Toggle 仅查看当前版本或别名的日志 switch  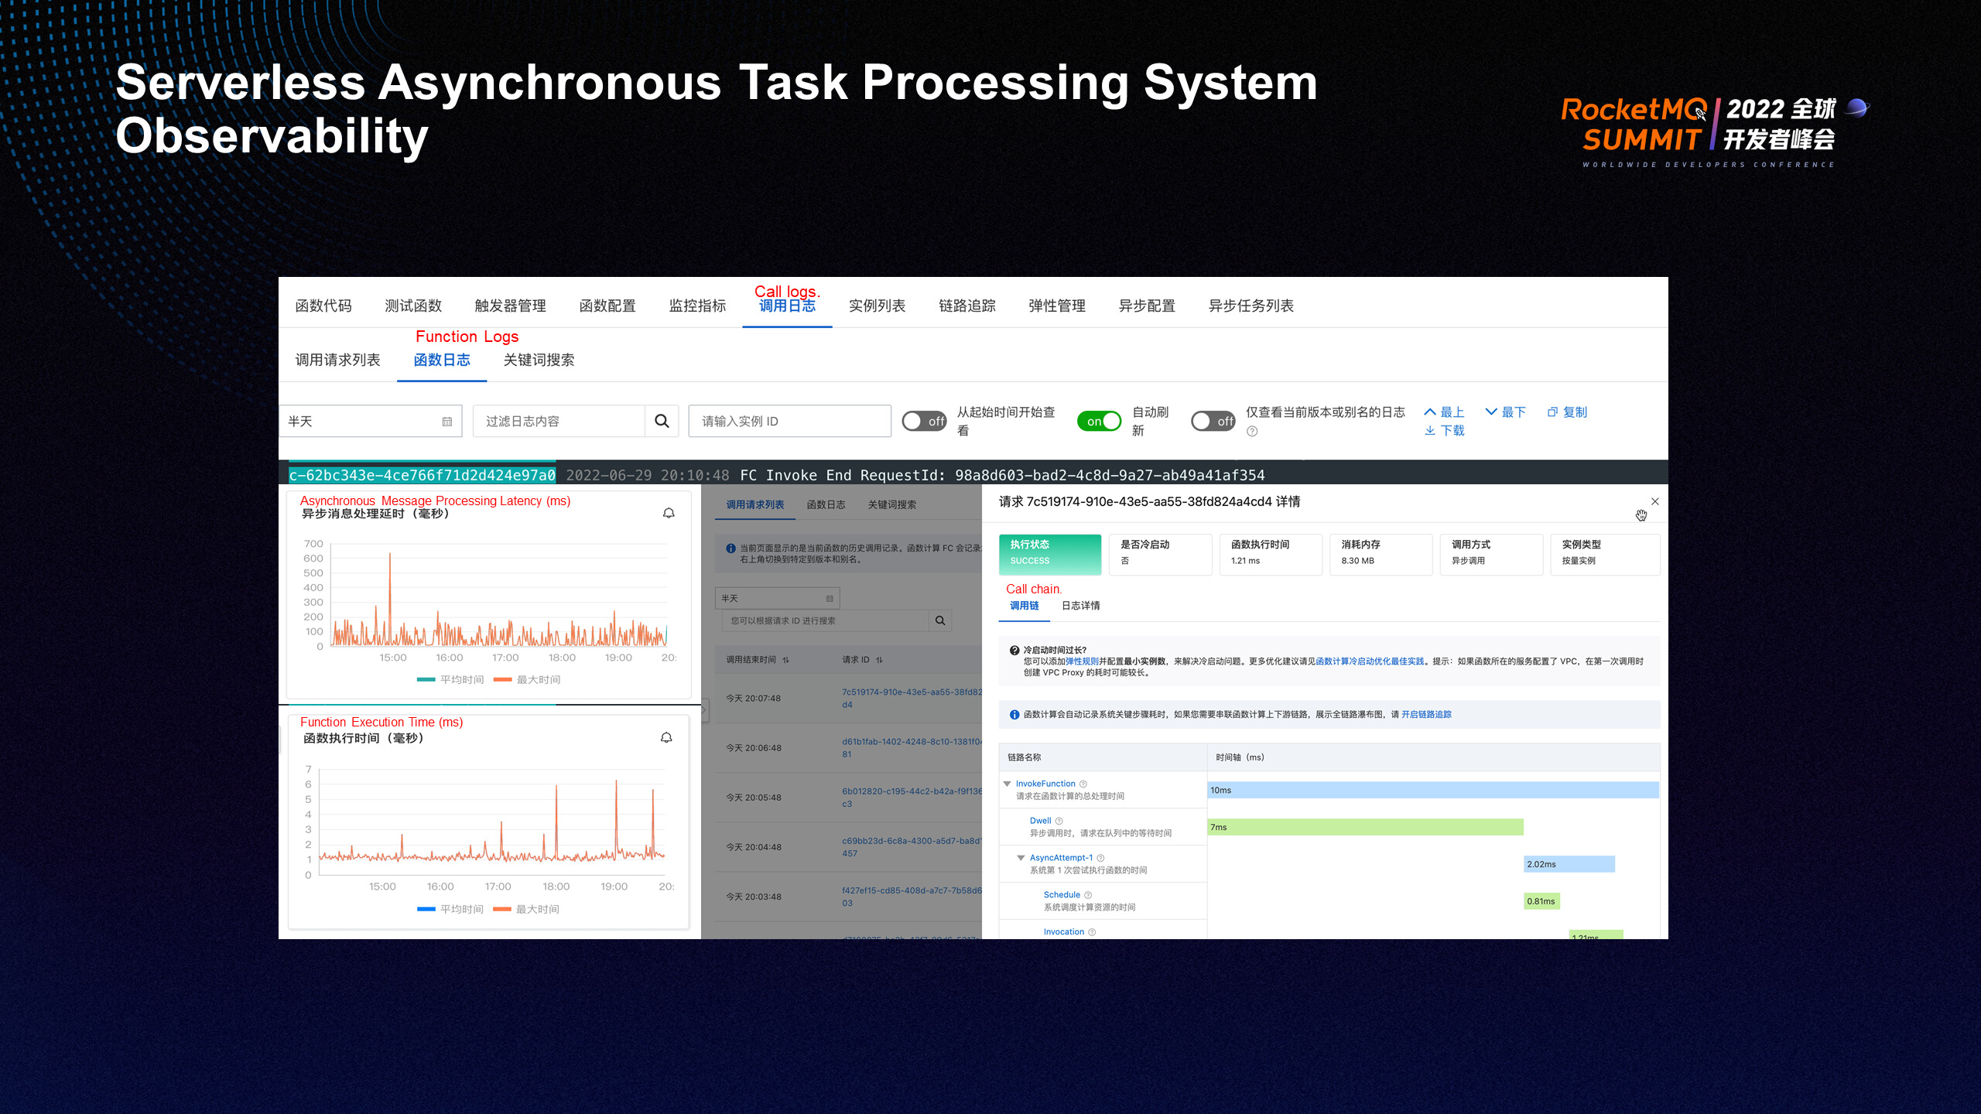(1213, 421)
